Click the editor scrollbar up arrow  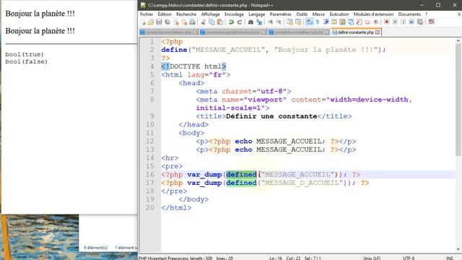point(458,40)
